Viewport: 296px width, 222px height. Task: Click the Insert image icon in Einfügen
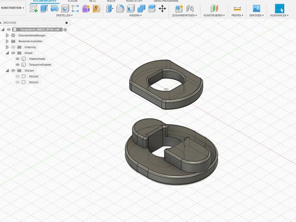(256, 8)
